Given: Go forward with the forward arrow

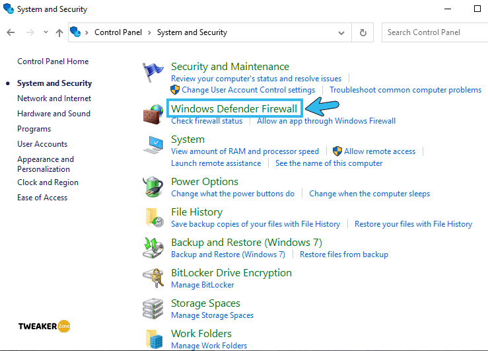Looking at the screenshot, I should [30, 32].
